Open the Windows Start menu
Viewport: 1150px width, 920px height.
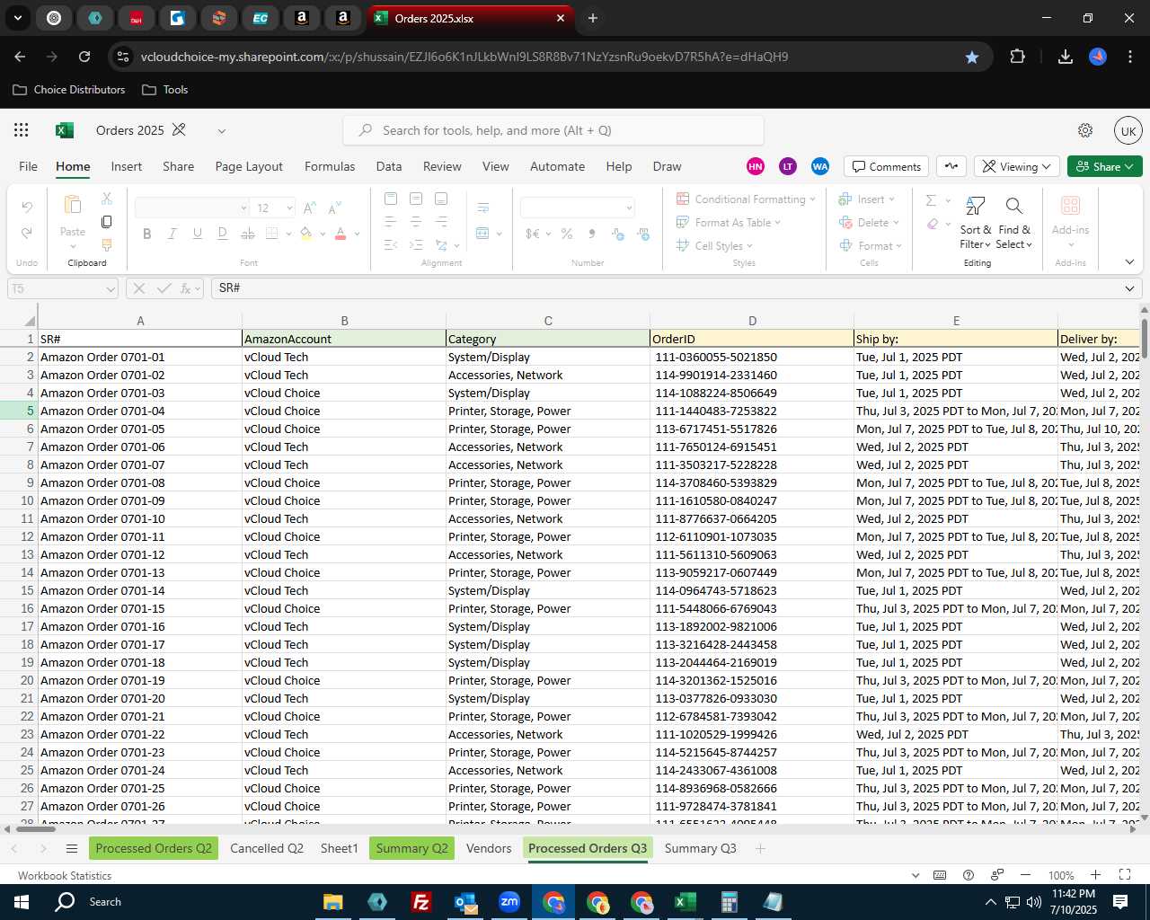(22, 902)
